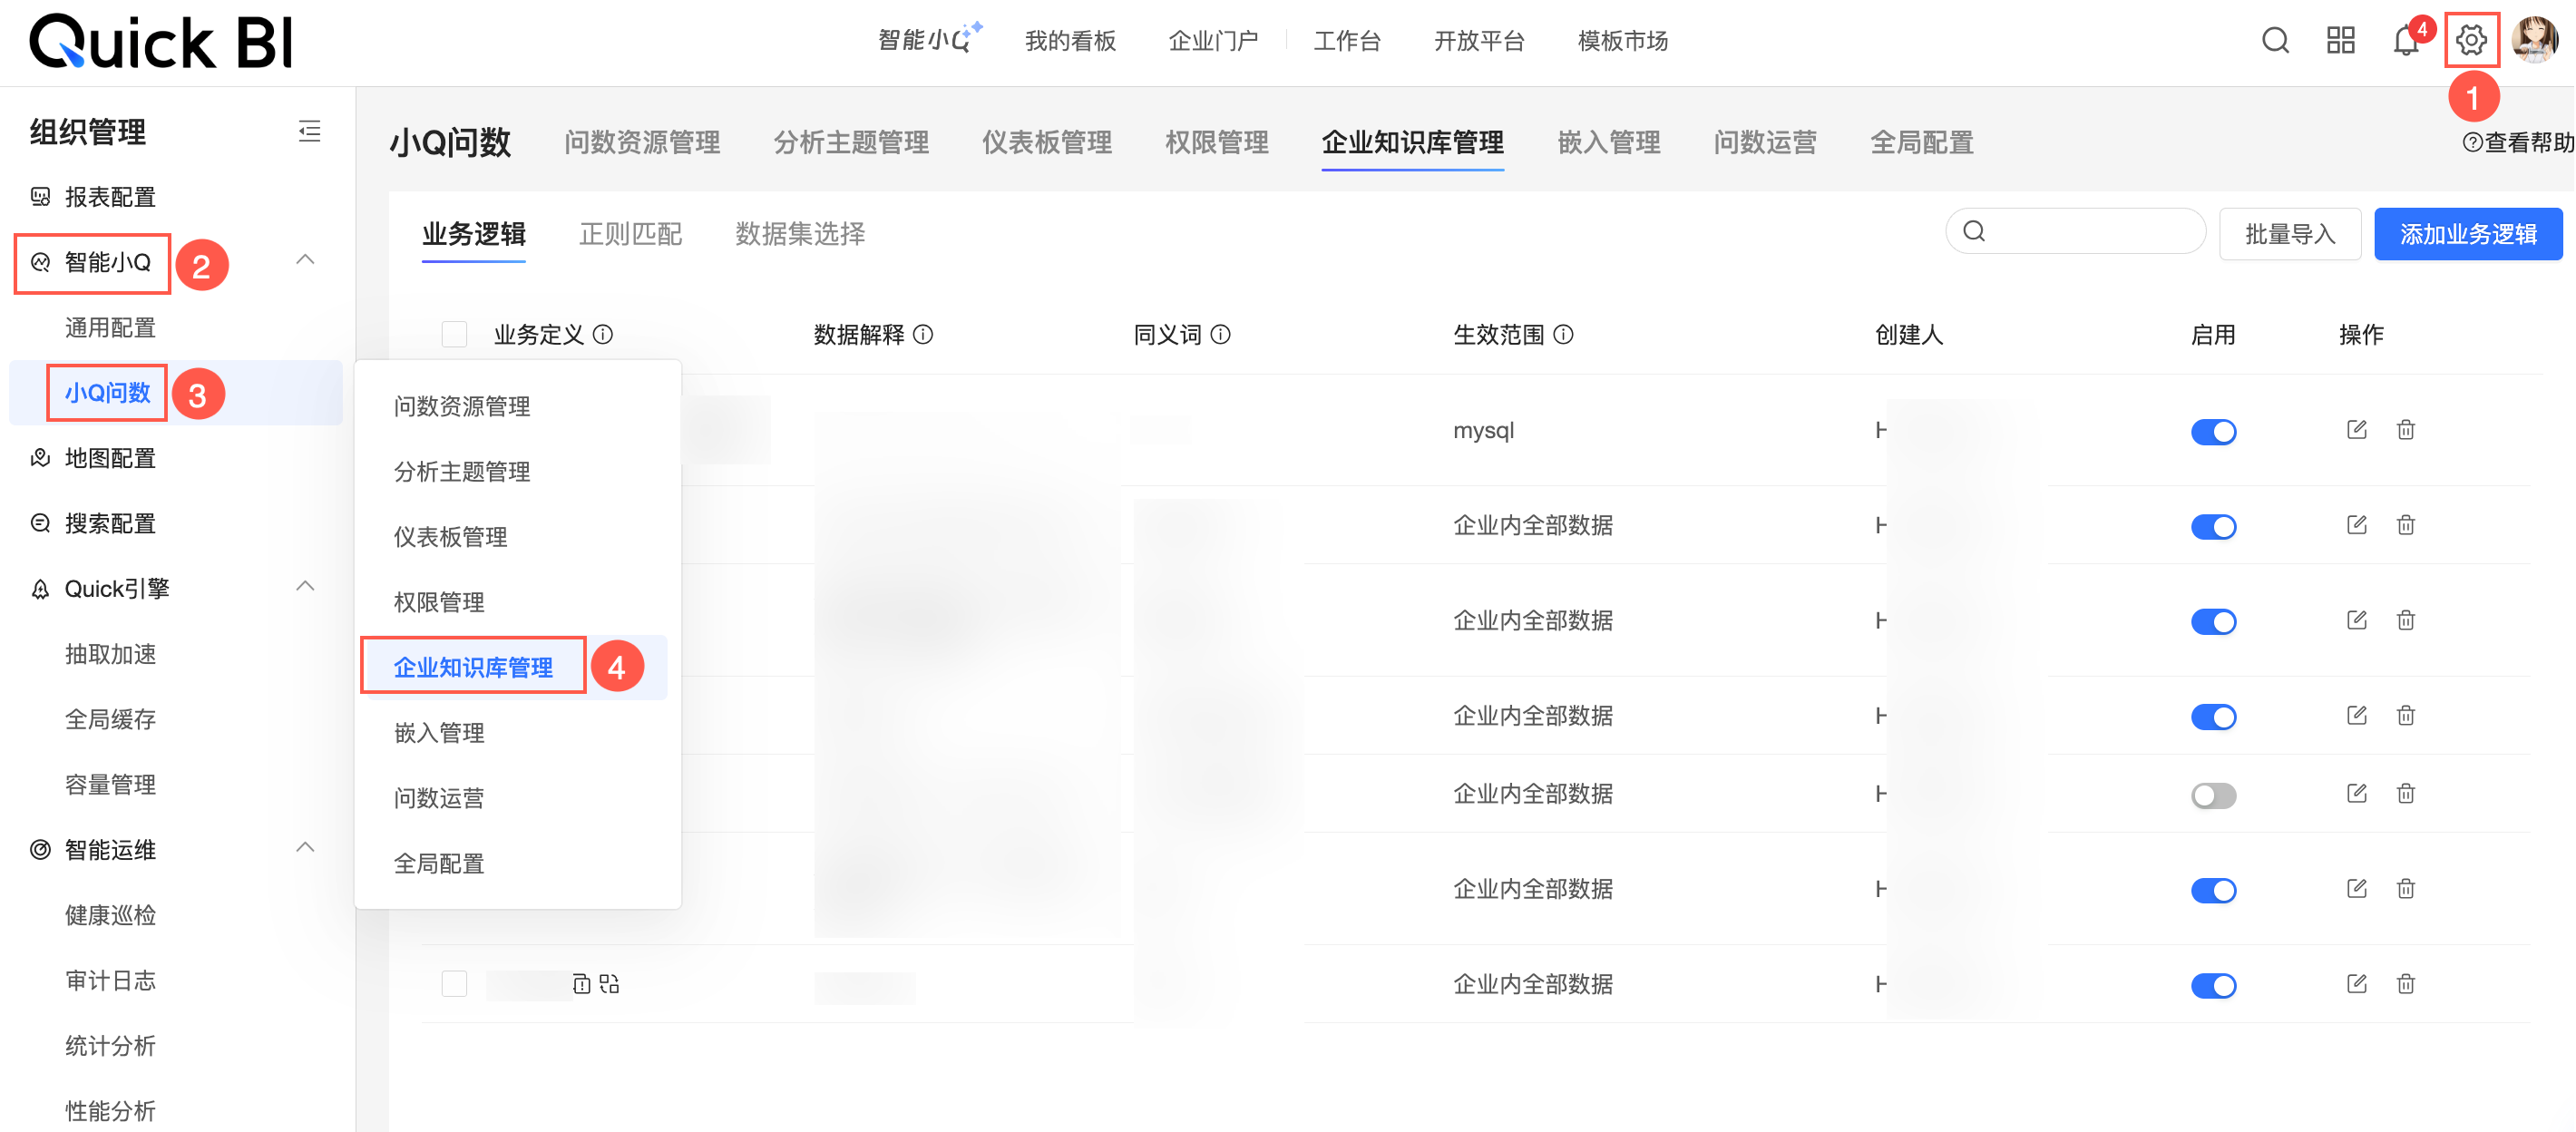Collapse the 智能运维 section

click(306, 848)
